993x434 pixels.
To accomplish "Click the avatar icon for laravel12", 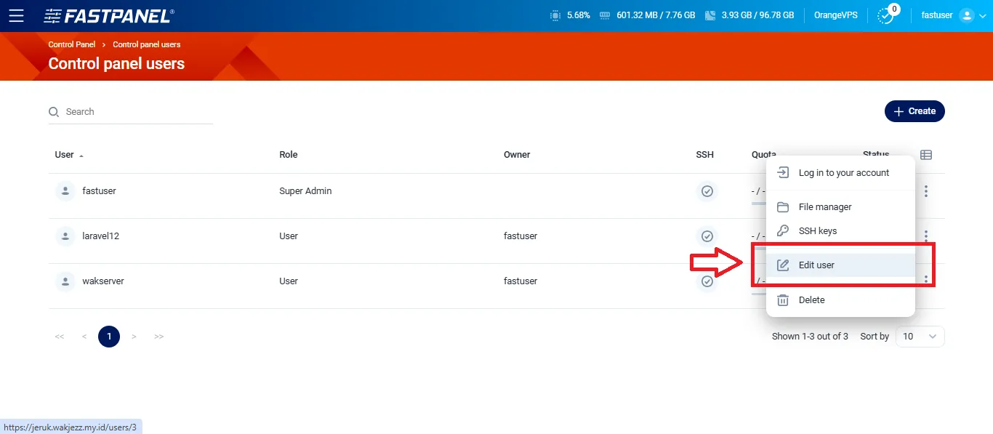I will click(x=65, y=236).
